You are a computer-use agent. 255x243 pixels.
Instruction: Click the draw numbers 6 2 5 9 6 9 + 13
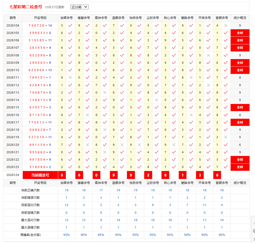click(x=40, y=70)
